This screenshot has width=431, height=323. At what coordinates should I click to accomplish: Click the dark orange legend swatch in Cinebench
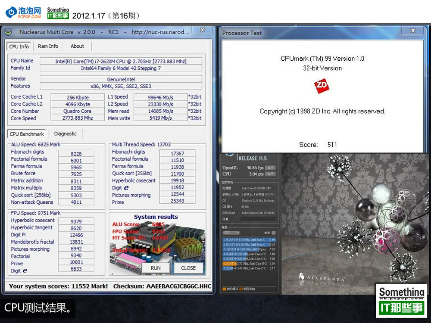[x=241, y=289]
